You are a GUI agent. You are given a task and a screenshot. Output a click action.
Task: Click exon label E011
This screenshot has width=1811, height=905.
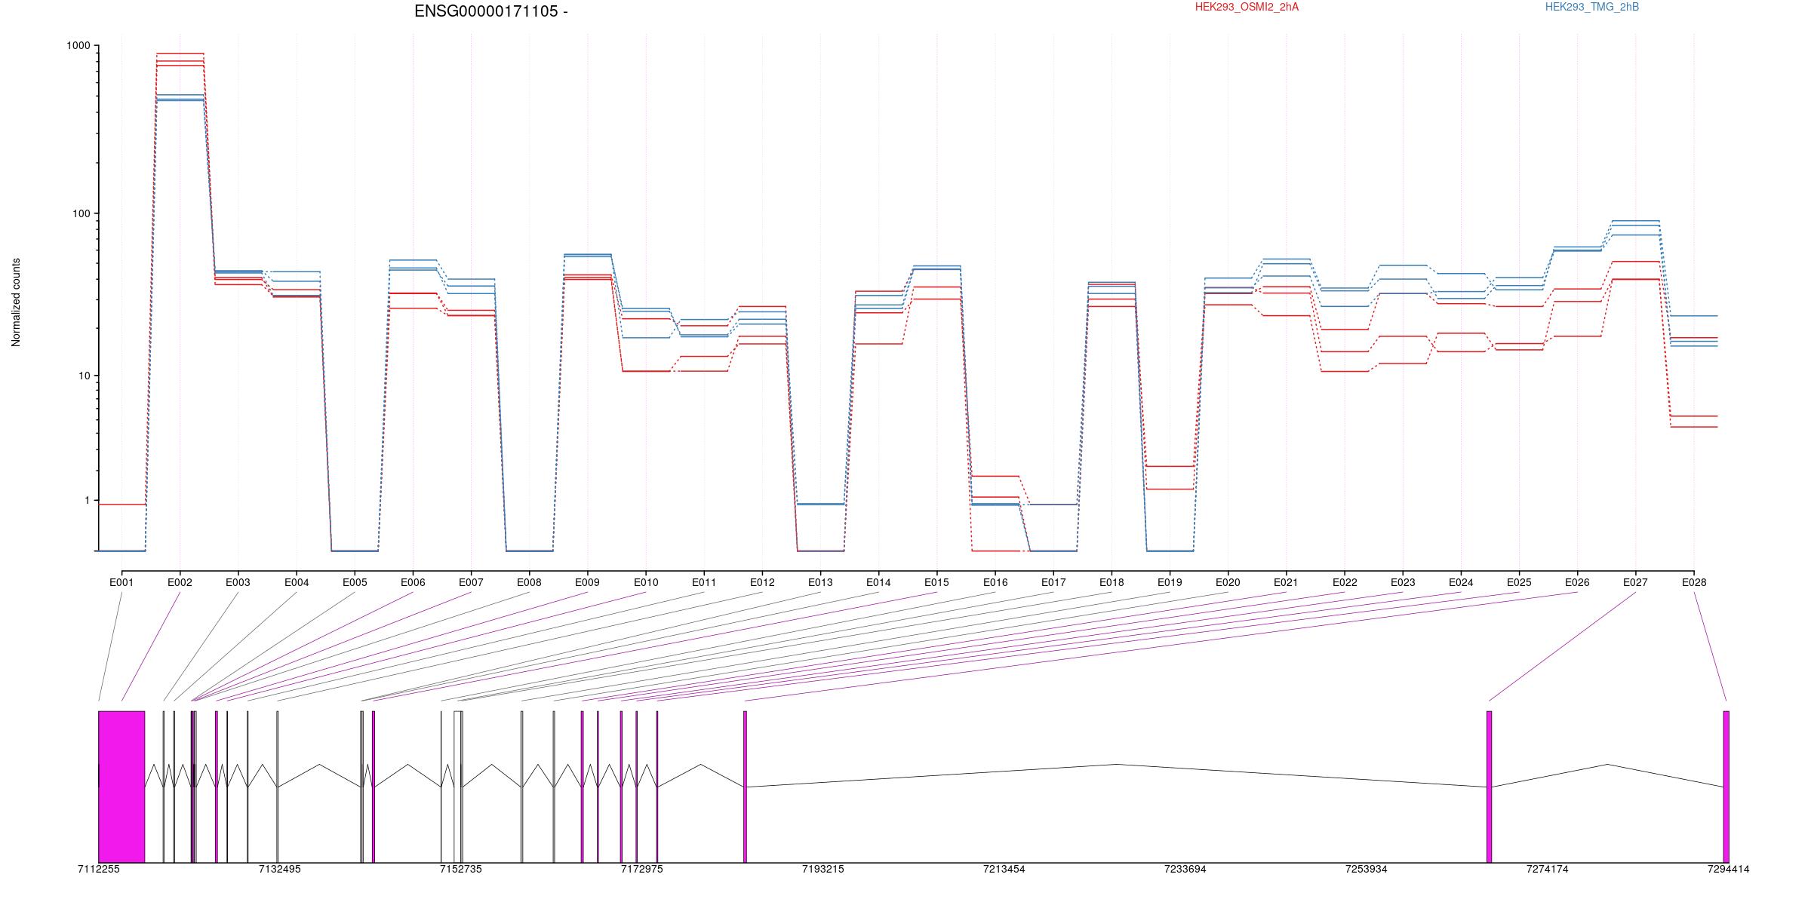pos(704,582)
